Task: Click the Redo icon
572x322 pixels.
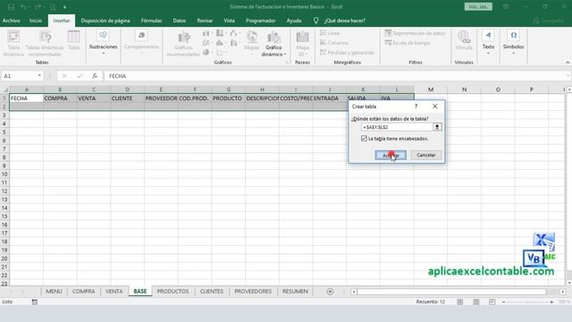Action: click(x=38, y=7)
